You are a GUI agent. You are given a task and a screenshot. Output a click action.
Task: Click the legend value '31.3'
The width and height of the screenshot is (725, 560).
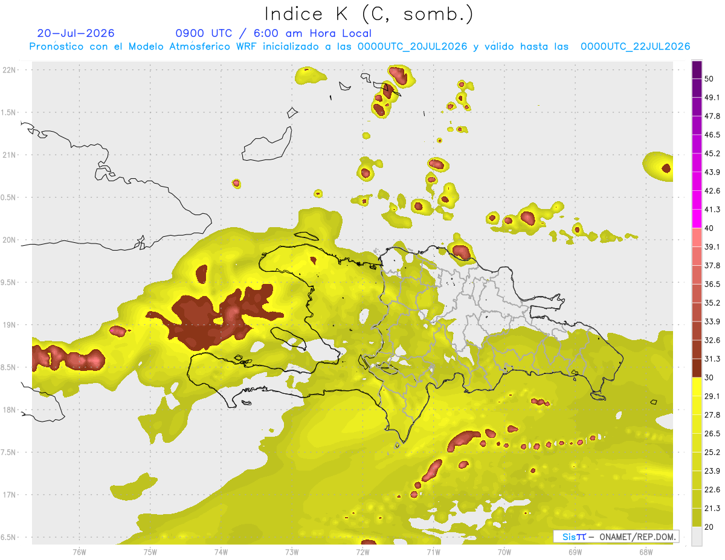point(712,359)
